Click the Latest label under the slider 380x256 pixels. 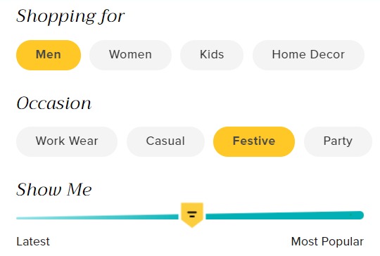coord(33,241)
